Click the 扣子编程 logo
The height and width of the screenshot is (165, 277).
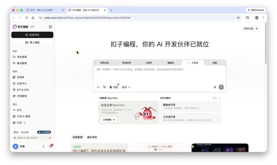21,27
